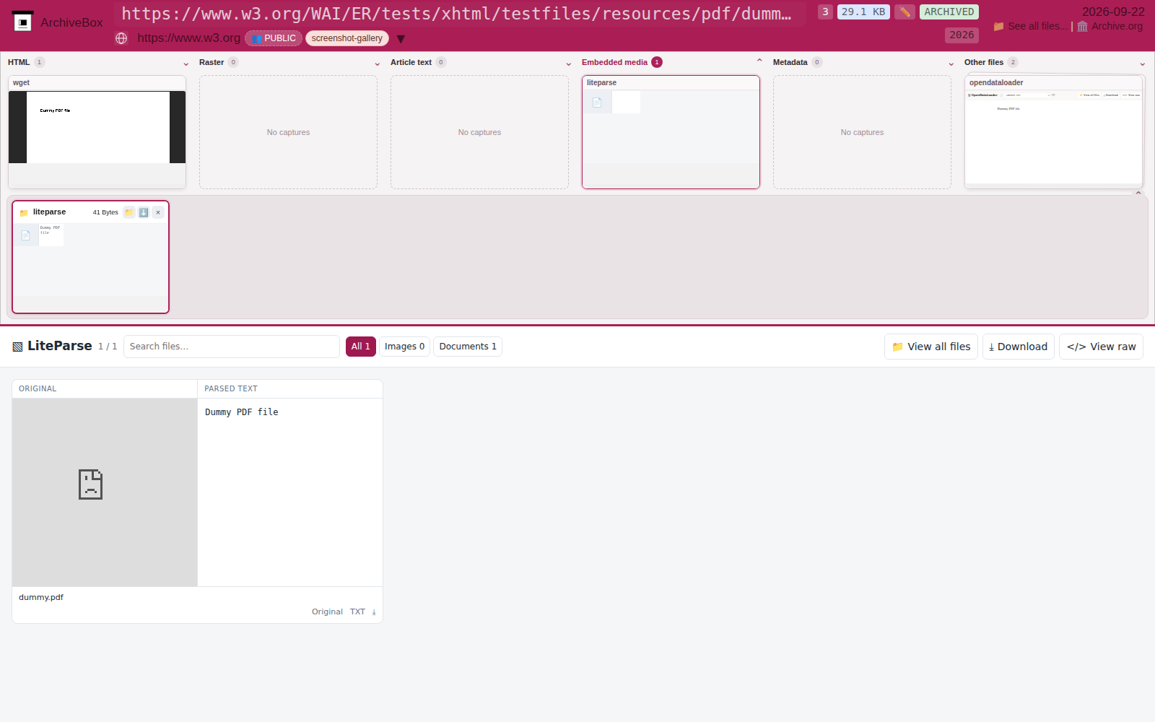Screen dimensions: 1155x722
Task: Close the liteparse preview card
Action: pyautogui.click(x=158, y=212)
